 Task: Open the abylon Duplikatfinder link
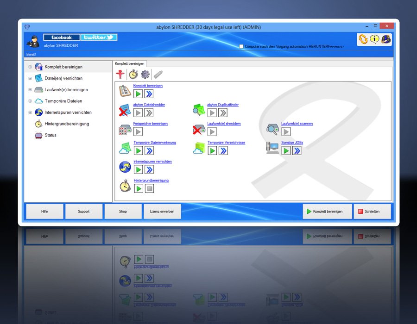223,105
